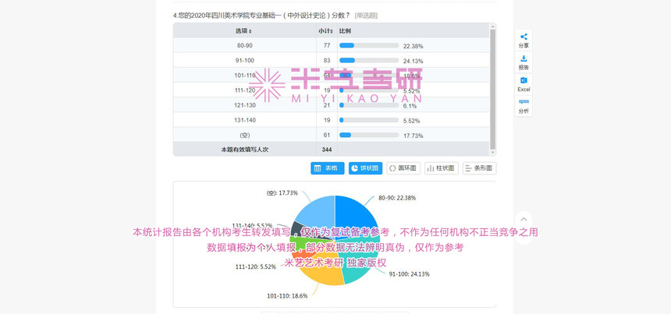This screenshot has width=671, height=314.
Task: Export results to Excel
Action: click(x=524, y=84)
